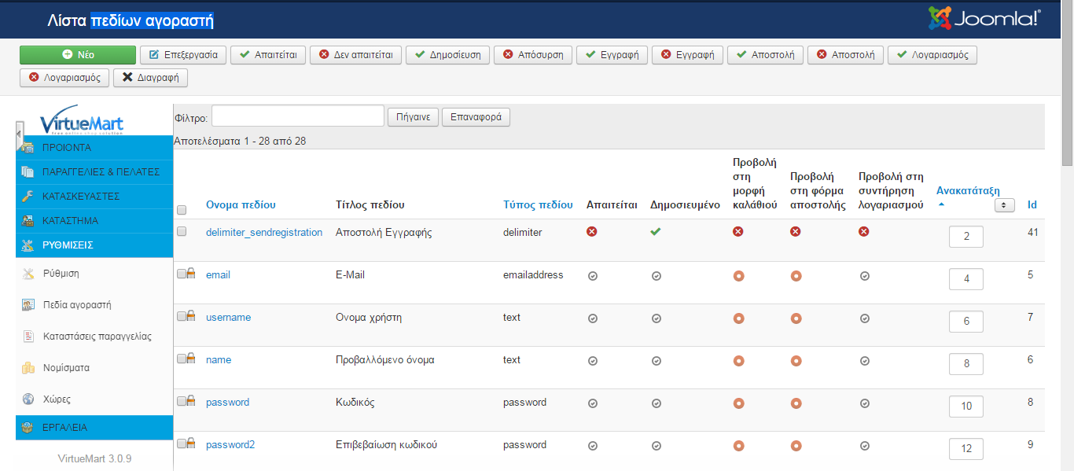Image resolution: width=1074 pixels, height=471 pixels.
Task: Check the name row checkbox
Action: (x=182, y=359)
